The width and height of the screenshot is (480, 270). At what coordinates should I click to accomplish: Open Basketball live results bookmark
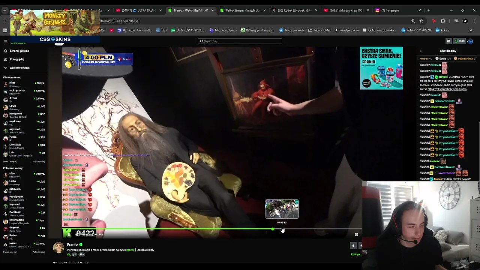click(x=135, y=30)
